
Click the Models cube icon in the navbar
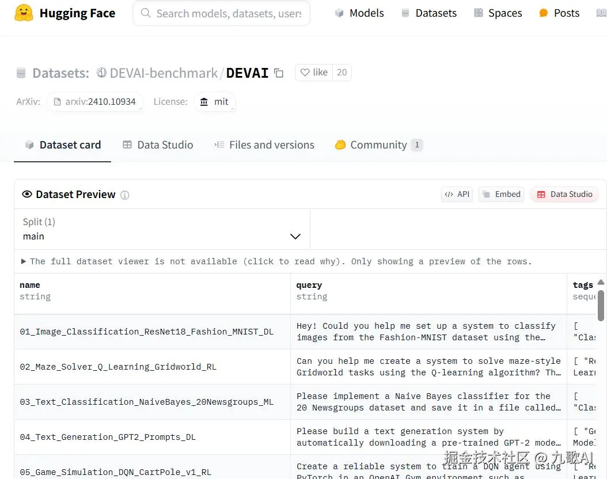339,13
